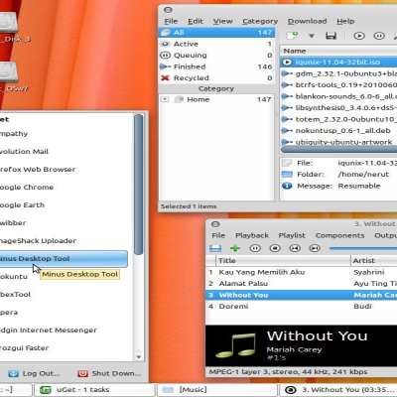The width and height of the screenshot is (397, 397).
Task: Select download blankon-sounds_6.0-6_all
Action: 338,96
